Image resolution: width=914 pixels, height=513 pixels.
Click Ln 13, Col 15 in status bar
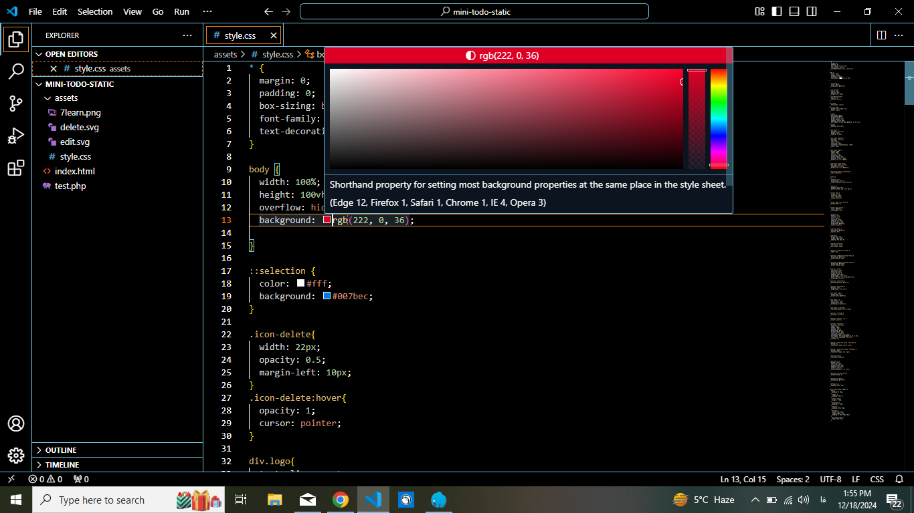point(743,479)
